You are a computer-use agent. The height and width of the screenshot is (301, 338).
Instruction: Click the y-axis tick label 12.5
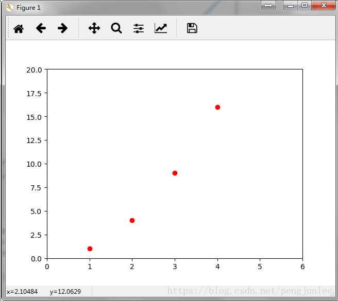point(34,140)
